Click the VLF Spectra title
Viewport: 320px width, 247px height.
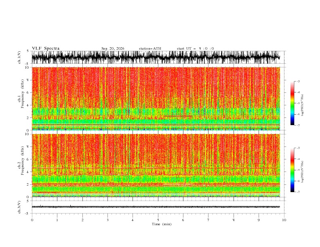46,48
